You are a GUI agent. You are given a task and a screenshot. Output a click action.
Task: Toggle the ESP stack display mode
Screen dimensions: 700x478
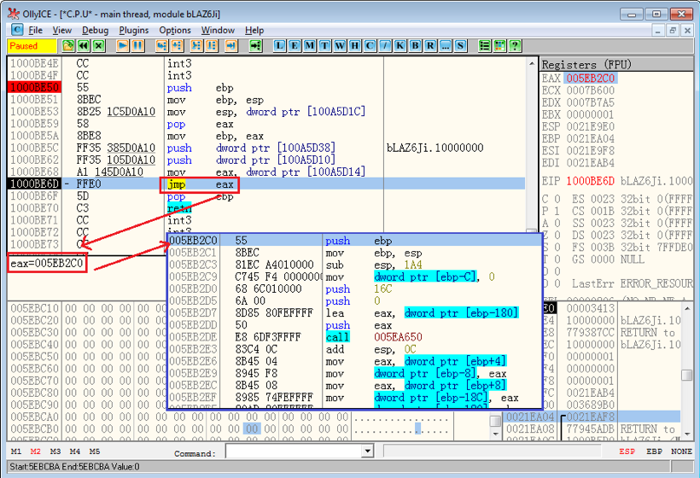click(627, 451)
